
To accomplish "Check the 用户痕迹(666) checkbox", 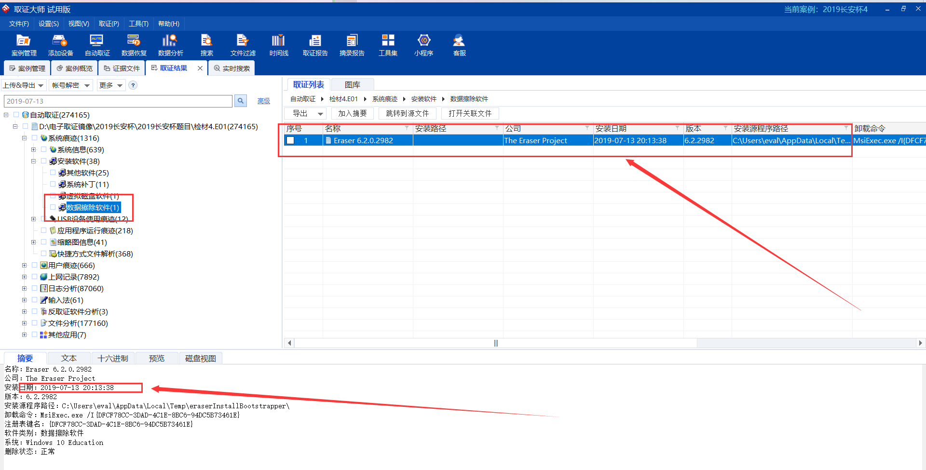I will click(x=34, y=265).
